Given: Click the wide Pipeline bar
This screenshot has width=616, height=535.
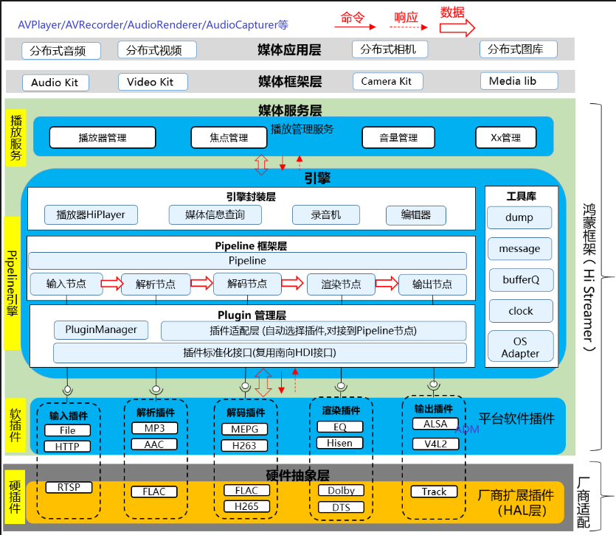Looking at the screenshot, I should click(247, 261).
